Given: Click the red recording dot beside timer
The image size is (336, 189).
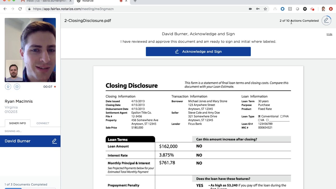Looking at the screenshot, I should 55,87.
